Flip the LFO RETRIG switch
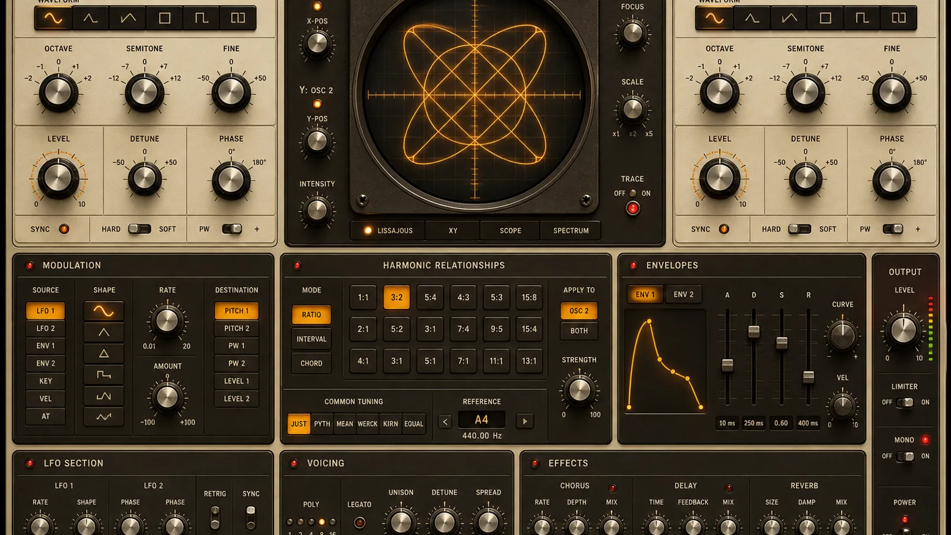Viewport: 951px width, 535px height. [215, 517]
